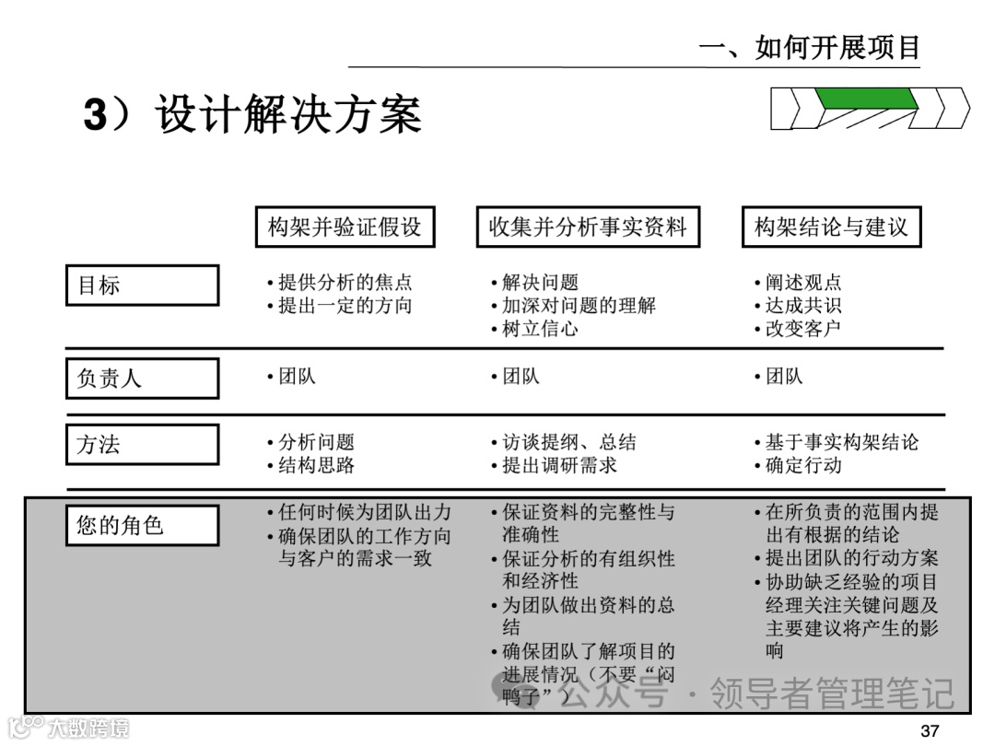995x746 pixels.
Task: Click the bullet 解决问题
Action: pos(534,283)
